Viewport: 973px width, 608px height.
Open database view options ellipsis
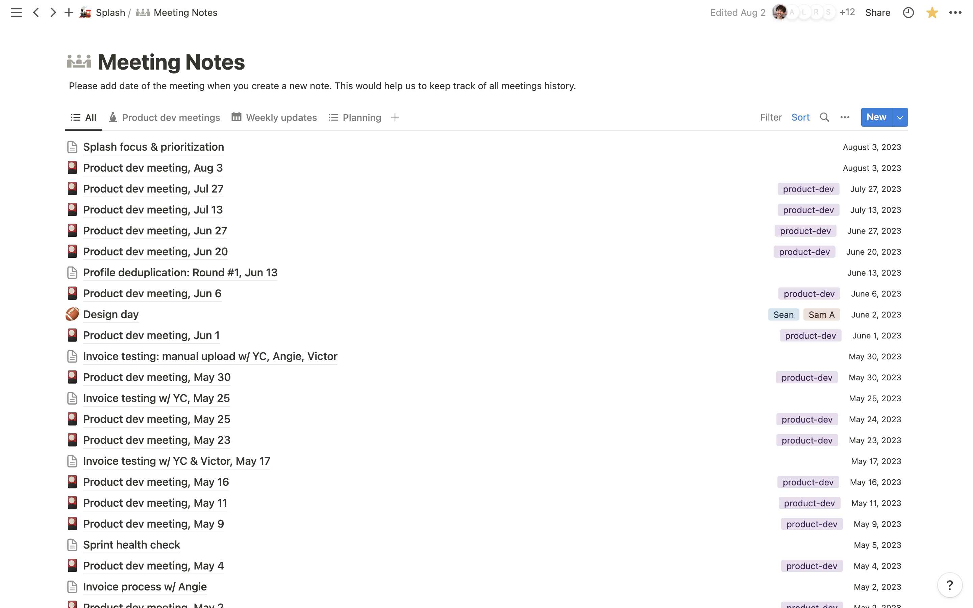coord(845,118)
